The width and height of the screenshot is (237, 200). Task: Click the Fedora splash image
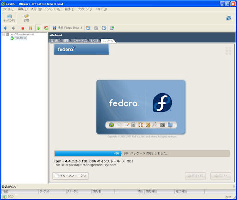point(140,107)
